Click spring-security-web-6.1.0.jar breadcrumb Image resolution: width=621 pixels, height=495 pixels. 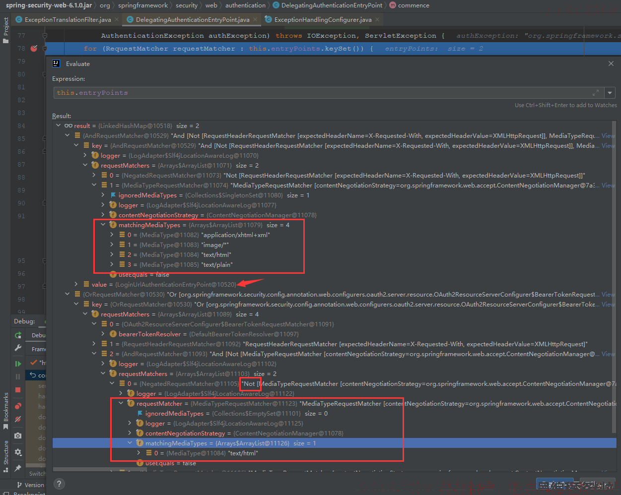[x=49, y=5]
